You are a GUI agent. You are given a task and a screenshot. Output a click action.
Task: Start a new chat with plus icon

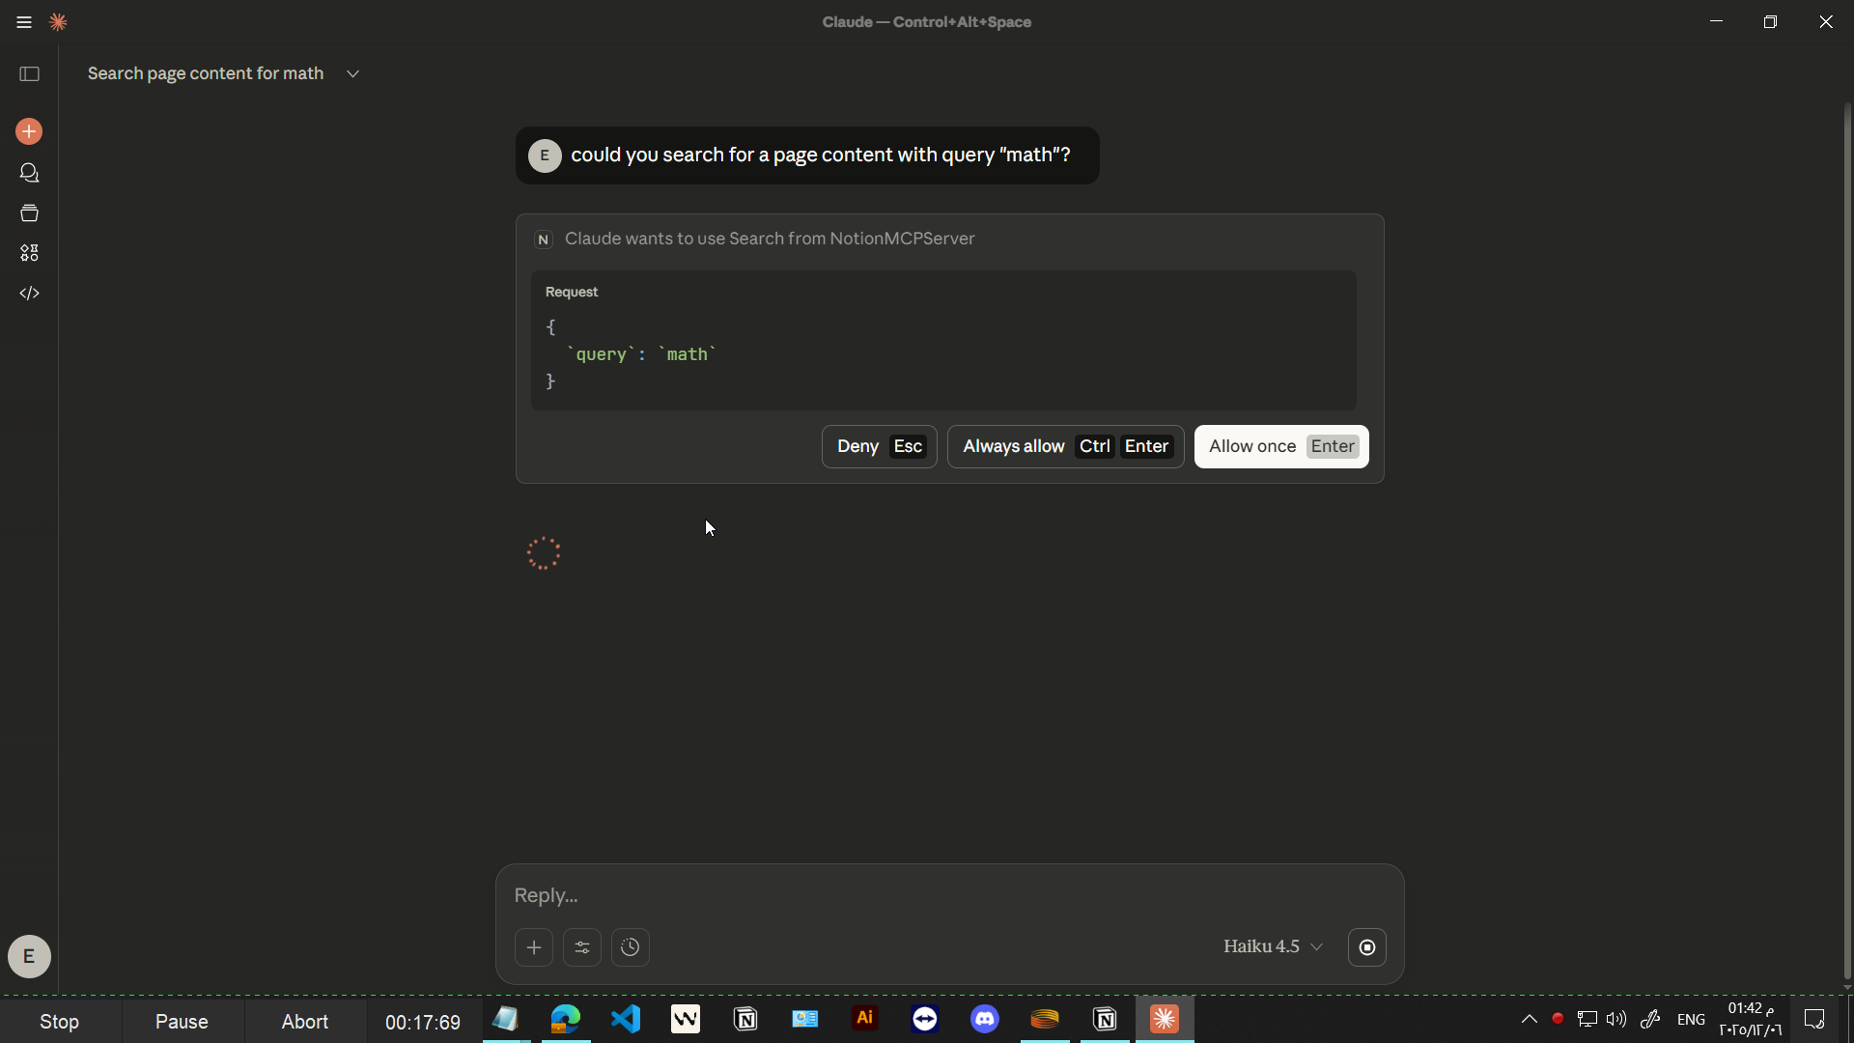(x=29, y=131)
